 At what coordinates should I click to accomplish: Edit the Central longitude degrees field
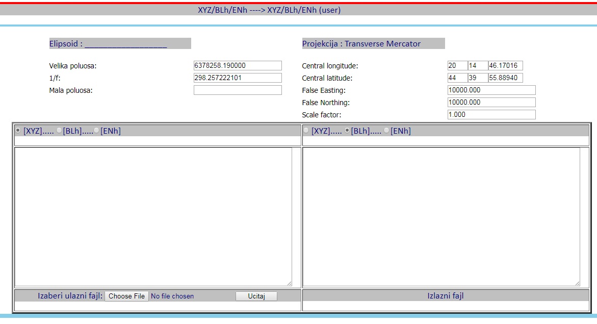(x=457, y=66)
